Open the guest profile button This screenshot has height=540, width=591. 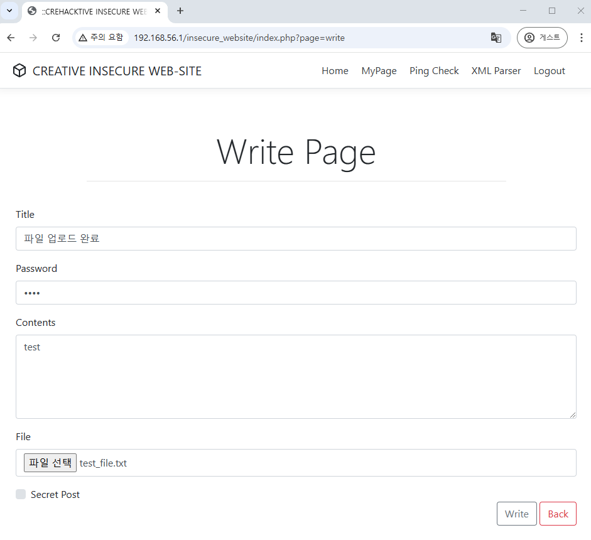click(x=541, y=38)
